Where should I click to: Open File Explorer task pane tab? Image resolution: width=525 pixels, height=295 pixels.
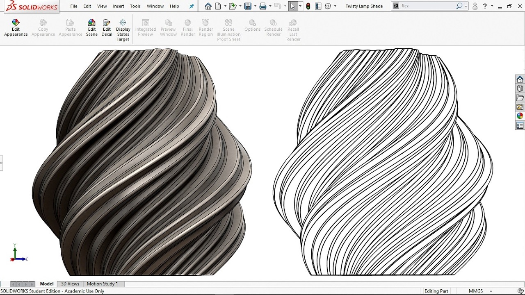pyautogui.click(x=520, y=98)
